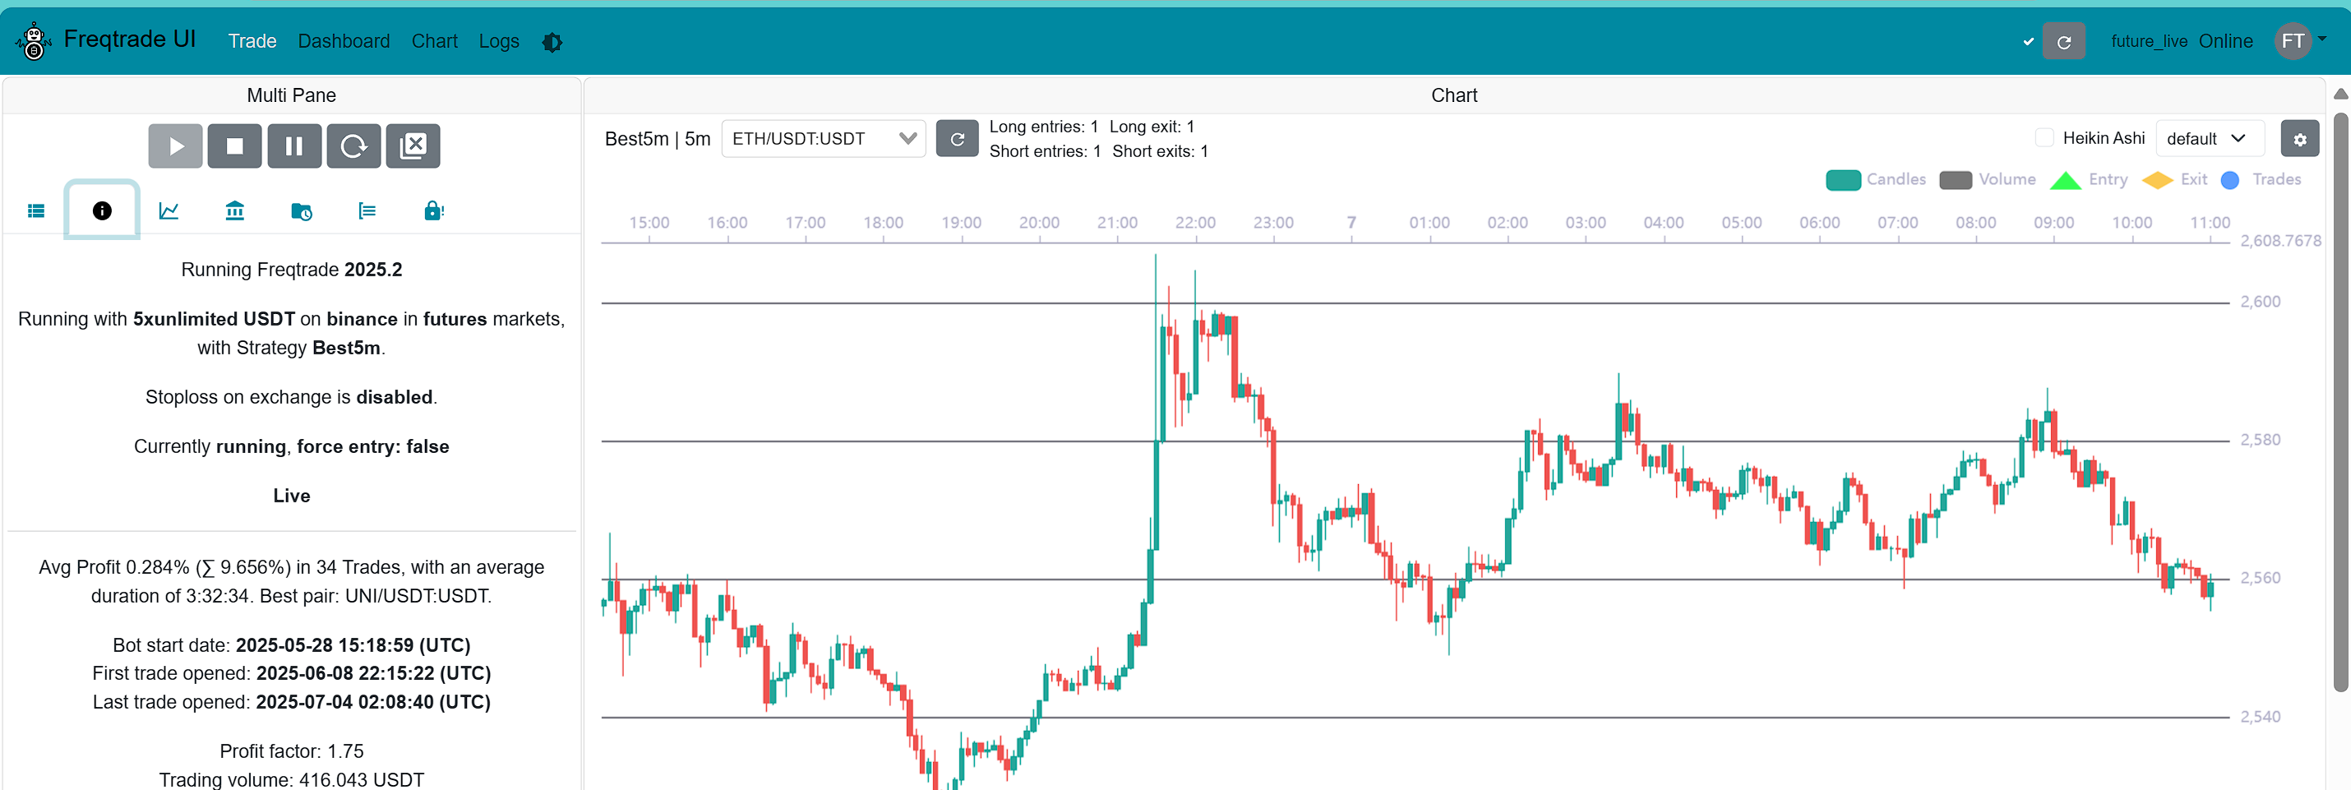Enable the Heikin Ashi checkbox
Viewport: 2351px width, 790px height.
click(x=2044, y=136)
